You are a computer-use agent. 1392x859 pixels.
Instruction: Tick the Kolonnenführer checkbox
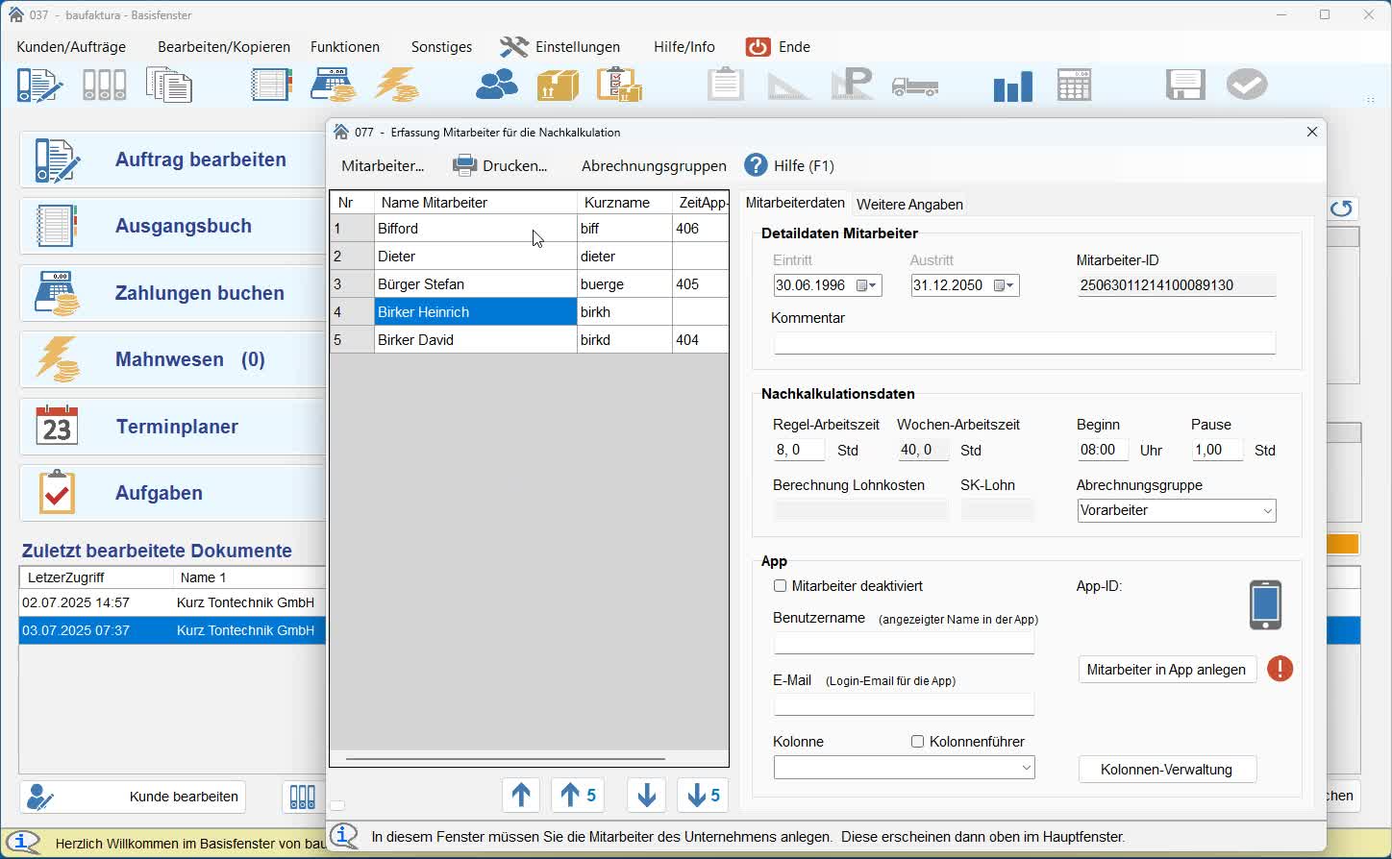tap(917, 742)
